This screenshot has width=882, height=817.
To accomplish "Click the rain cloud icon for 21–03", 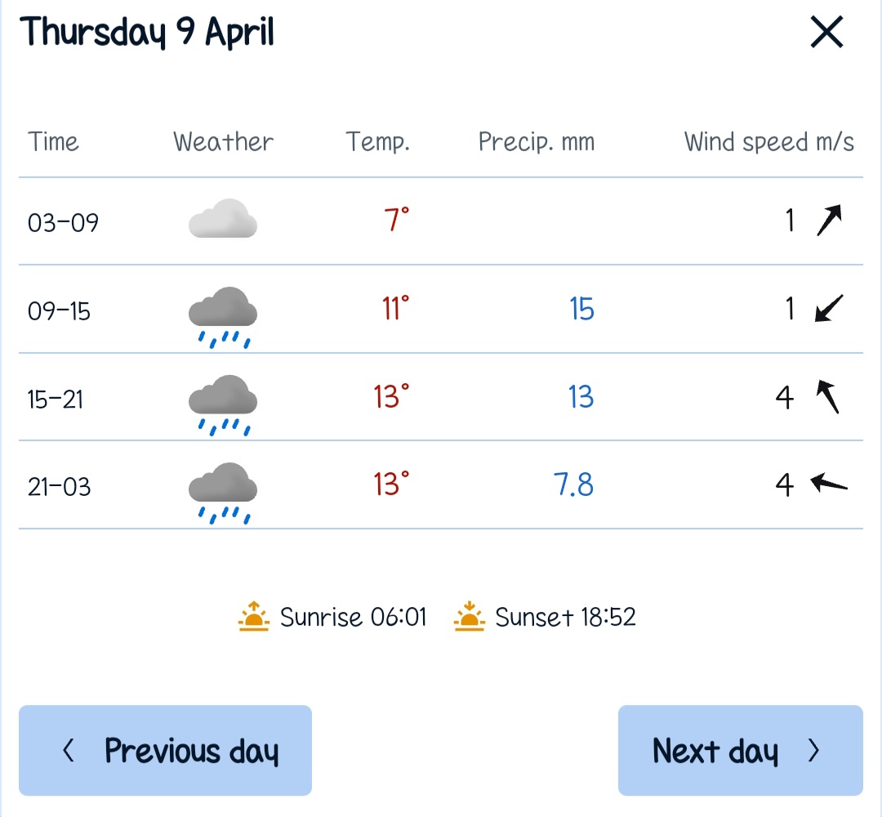I will tap(223, 492).
